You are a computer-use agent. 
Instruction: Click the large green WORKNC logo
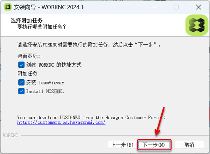[x=197, y=25]
